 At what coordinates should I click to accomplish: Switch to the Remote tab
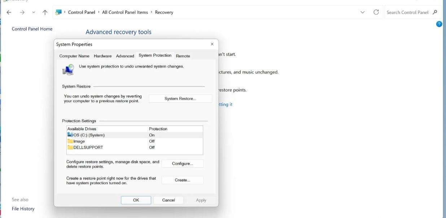183,56
